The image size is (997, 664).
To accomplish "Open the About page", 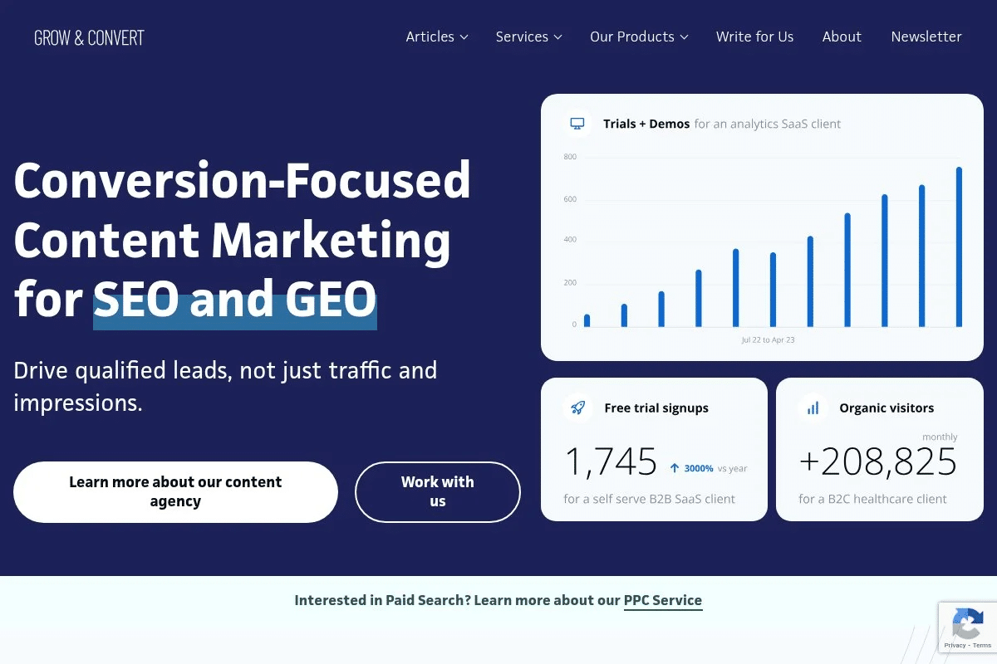I will [842, 37].
